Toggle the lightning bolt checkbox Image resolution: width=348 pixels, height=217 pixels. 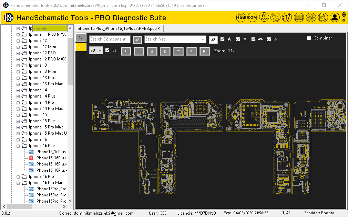tap(269, 39)
